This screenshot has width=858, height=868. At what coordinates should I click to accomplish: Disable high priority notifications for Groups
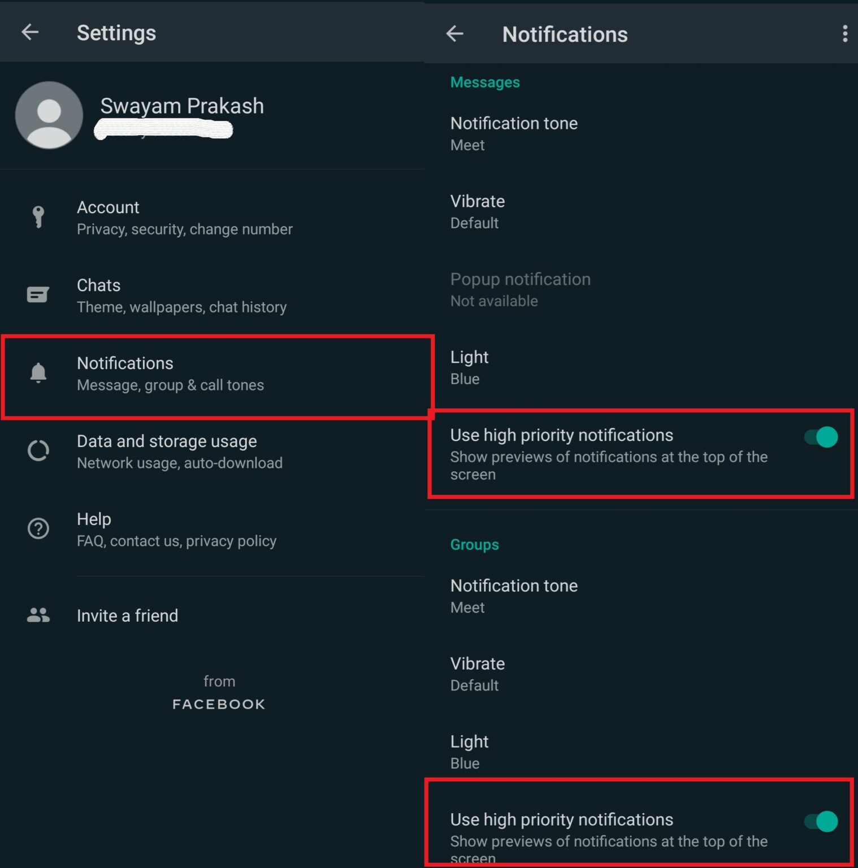tap(819, 821)
